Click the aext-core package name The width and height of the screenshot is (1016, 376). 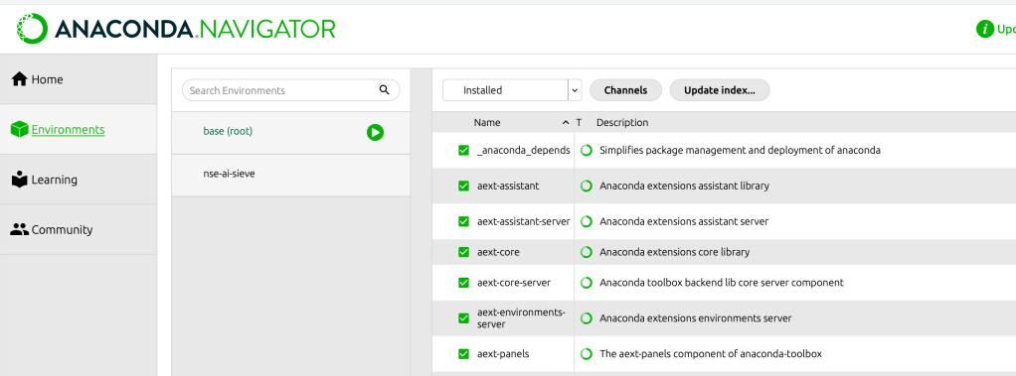(498, 252)
